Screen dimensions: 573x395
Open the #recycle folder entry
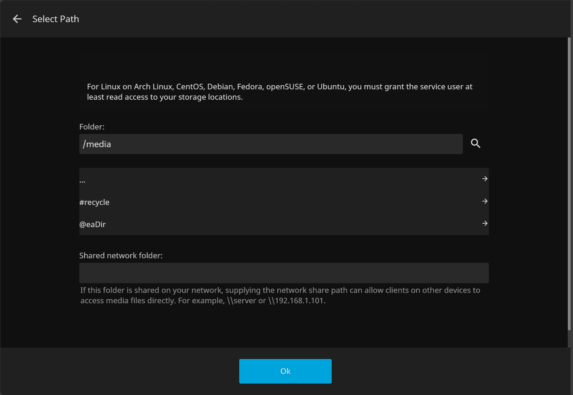click(x=95, y=202)
